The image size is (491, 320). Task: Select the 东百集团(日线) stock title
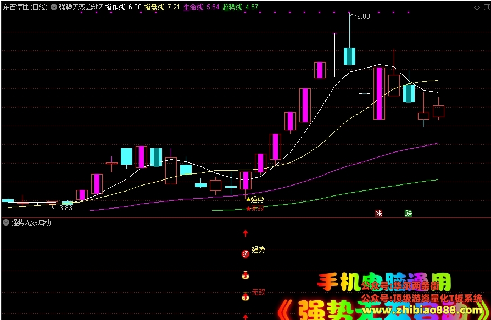25,7
